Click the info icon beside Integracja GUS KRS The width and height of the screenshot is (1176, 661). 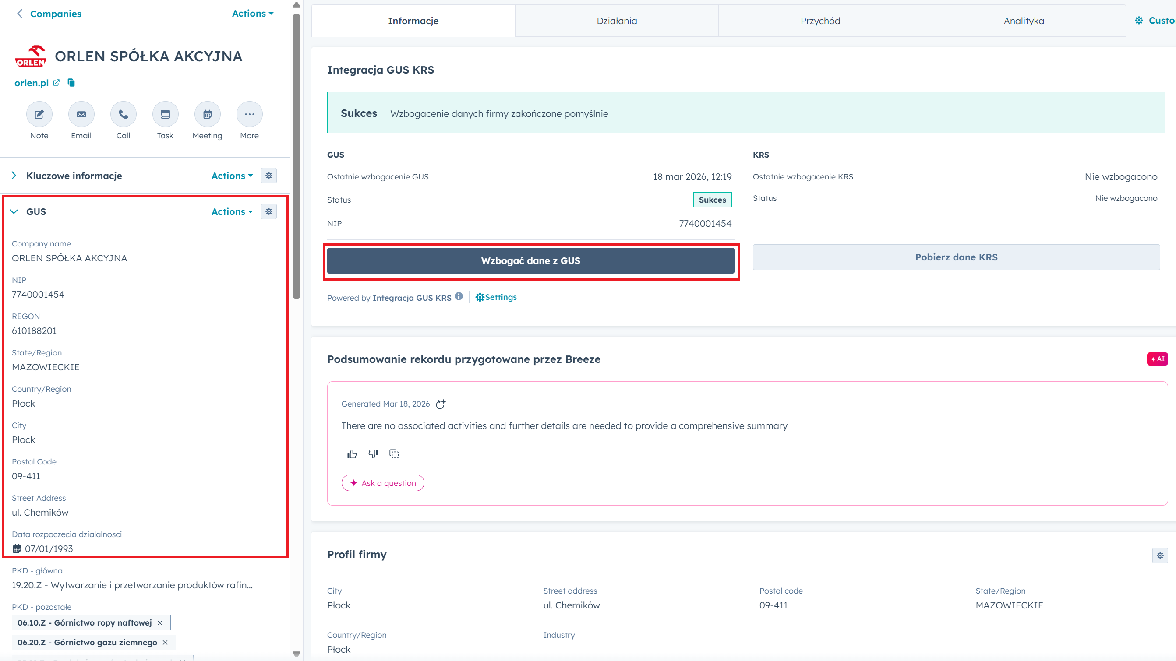459,296
